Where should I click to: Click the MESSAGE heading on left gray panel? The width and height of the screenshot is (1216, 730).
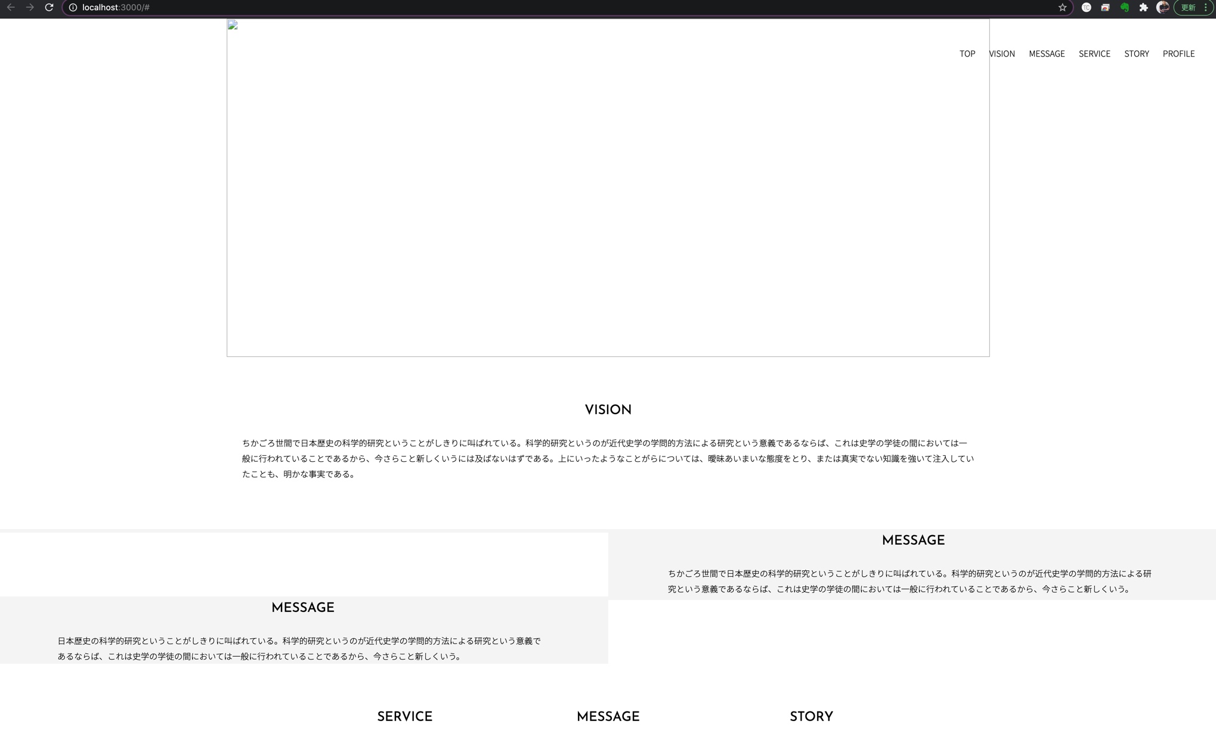(x=303, y=608)
